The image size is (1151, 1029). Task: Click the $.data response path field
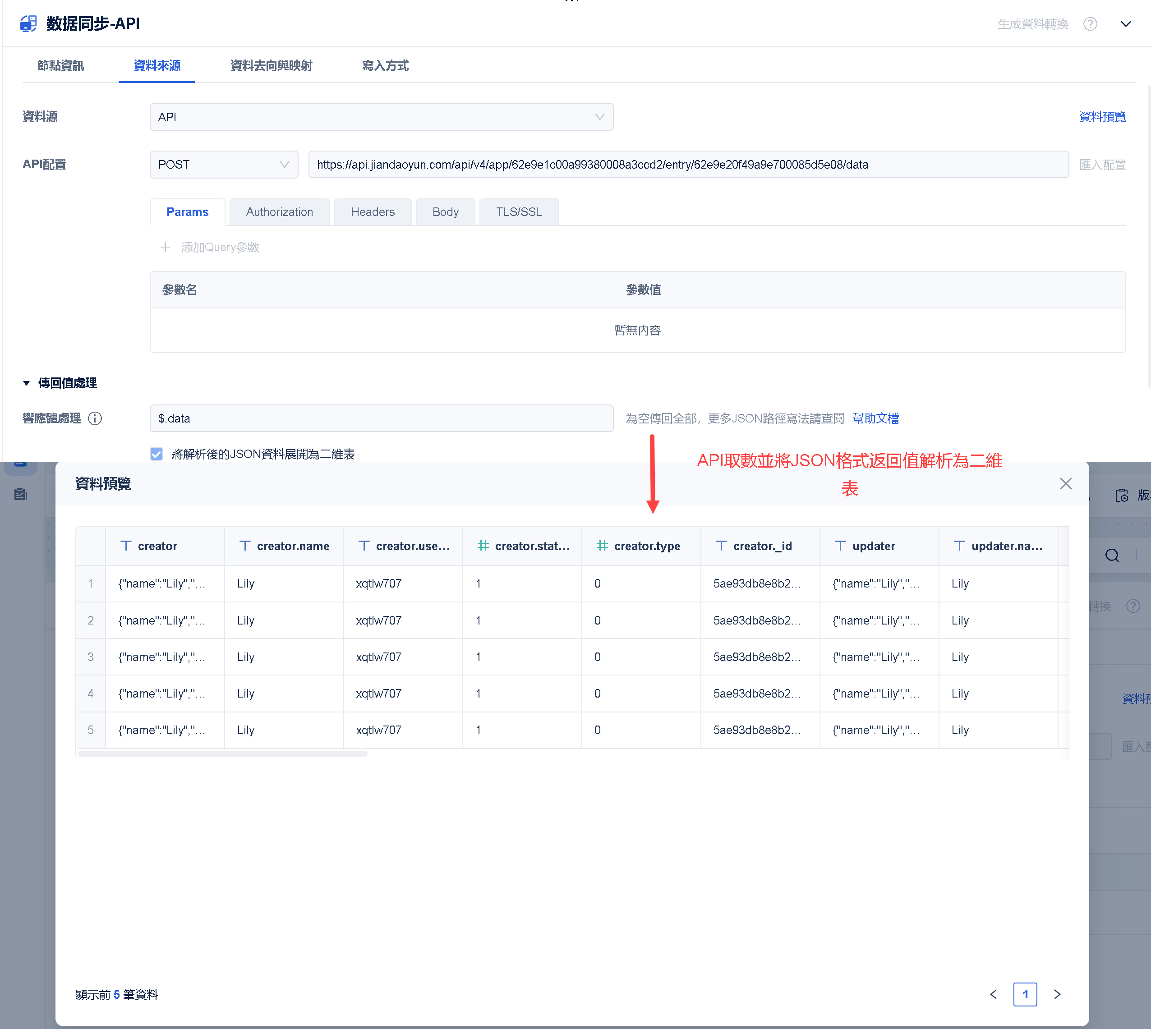[x=381, y=418]
